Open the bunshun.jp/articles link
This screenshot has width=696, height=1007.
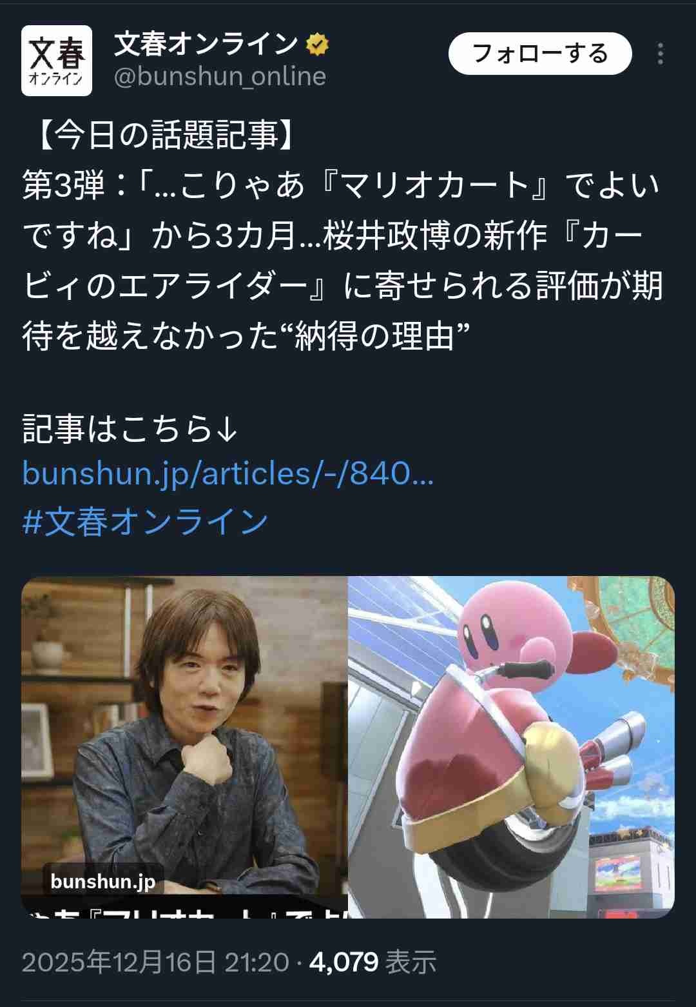pyautogui.click(x=228, y=474)
